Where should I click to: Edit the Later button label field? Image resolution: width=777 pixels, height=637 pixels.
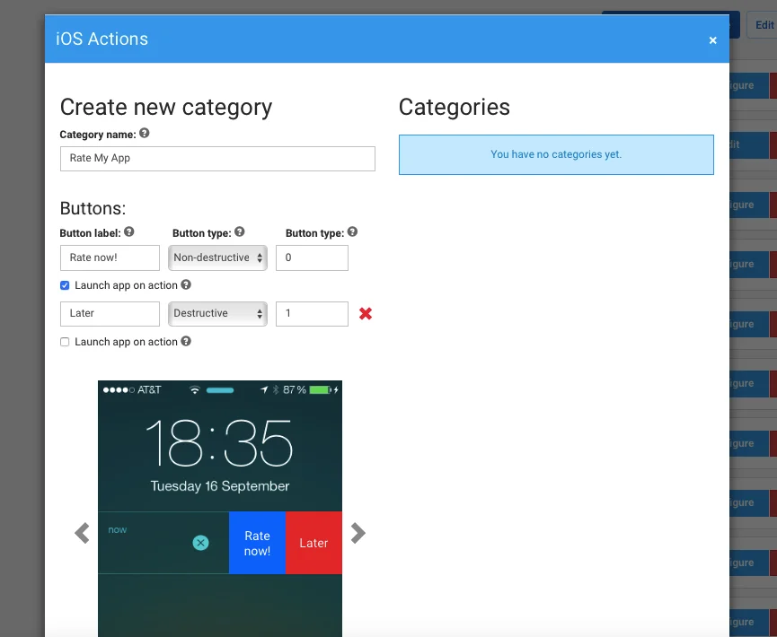click(x=110, y=314)
